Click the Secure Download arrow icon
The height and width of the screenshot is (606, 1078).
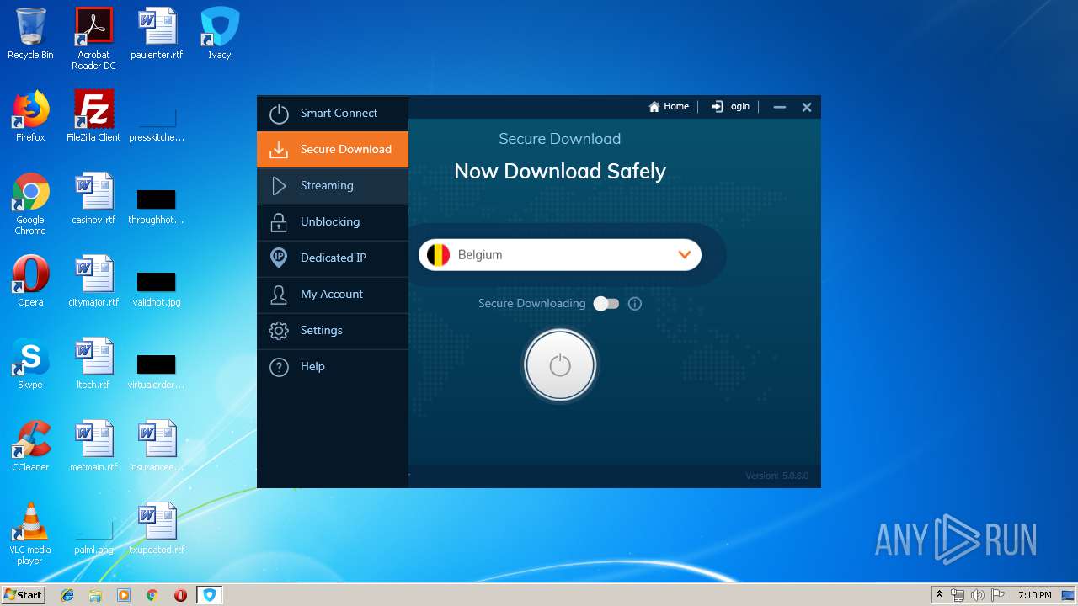point(279,150)
